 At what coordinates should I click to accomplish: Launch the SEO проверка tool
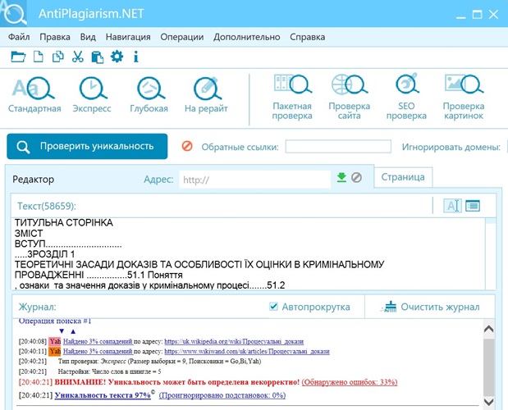tap(406, 97)
